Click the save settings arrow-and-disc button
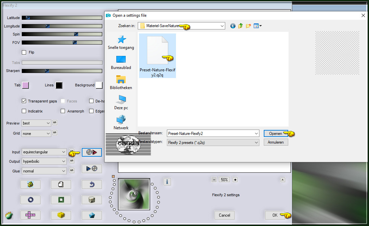This screenshot has height=226, width=369. 92,169
